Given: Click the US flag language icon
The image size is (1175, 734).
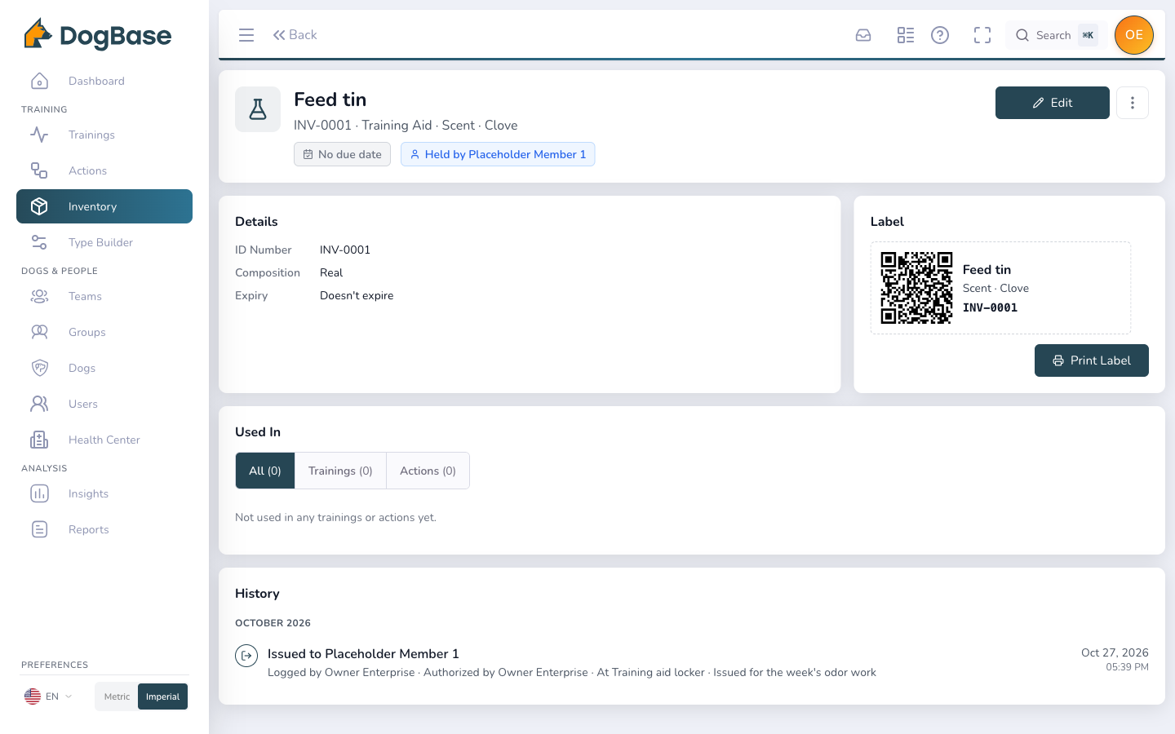Looking at the screenshot, I should [x=33, y=696].
